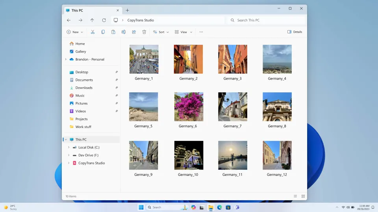Open Copilot from the taskbar

(193, 207)
